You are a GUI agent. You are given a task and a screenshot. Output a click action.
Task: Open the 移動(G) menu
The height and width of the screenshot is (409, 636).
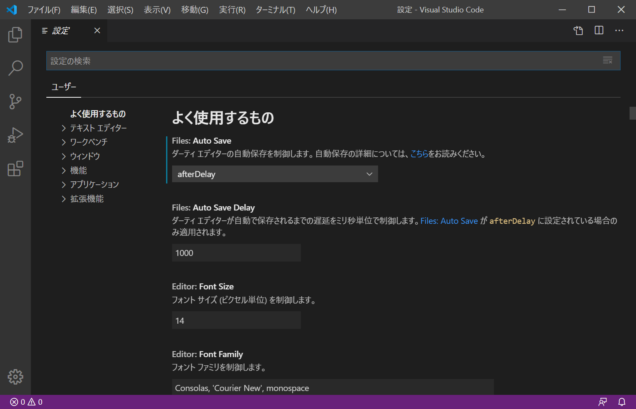(194, 9)
